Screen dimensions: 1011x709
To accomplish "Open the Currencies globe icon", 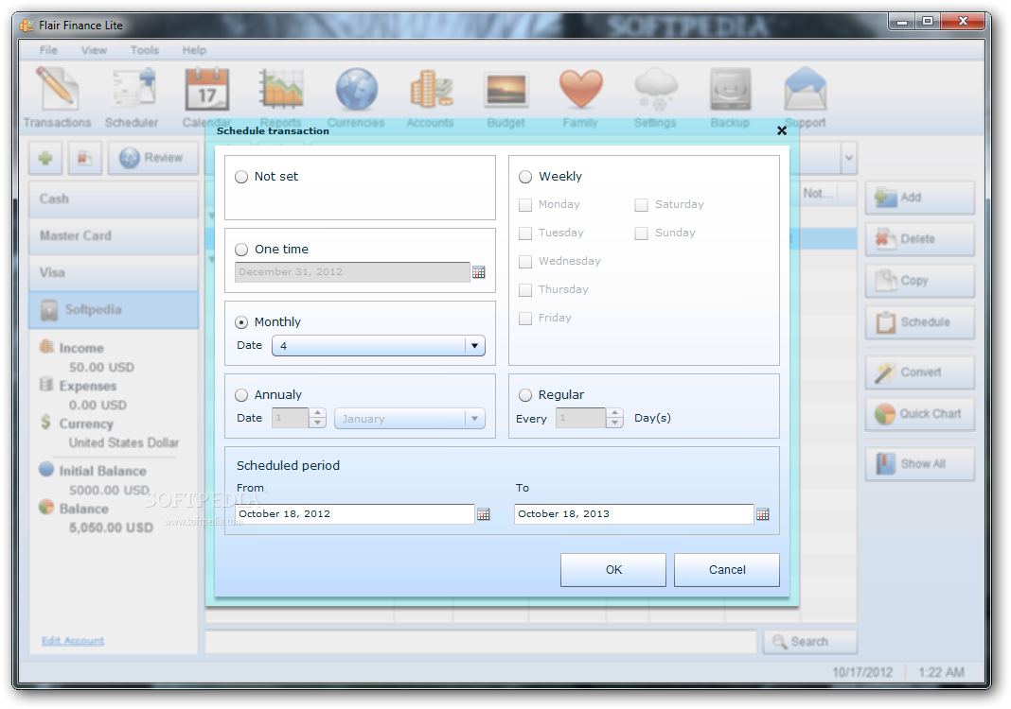I will (356, 97).
